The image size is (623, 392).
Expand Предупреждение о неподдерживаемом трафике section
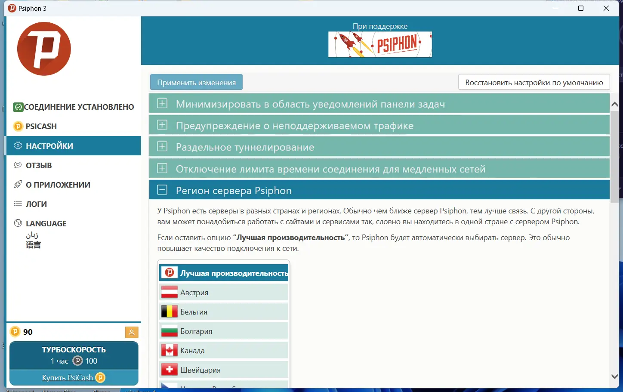tap(379, 126)
